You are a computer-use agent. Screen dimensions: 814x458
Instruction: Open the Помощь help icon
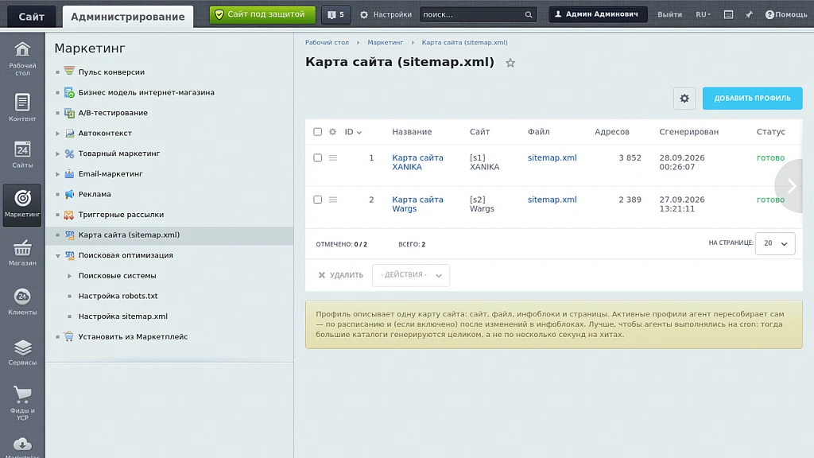(x=769, y=14)
